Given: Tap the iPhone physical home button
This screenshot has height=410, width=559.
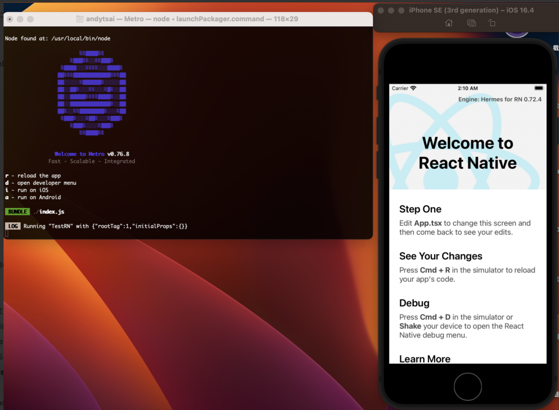Looking at the screenshot, I should 467,387.
